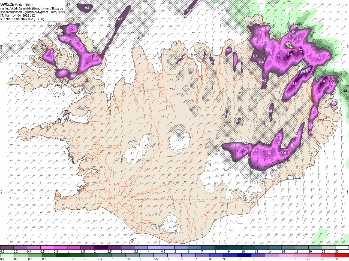The height and width of the screenshot is (261, 349).
Task: Click the 3.0 precipitation value on the map
Action: [x=323, y=81]
